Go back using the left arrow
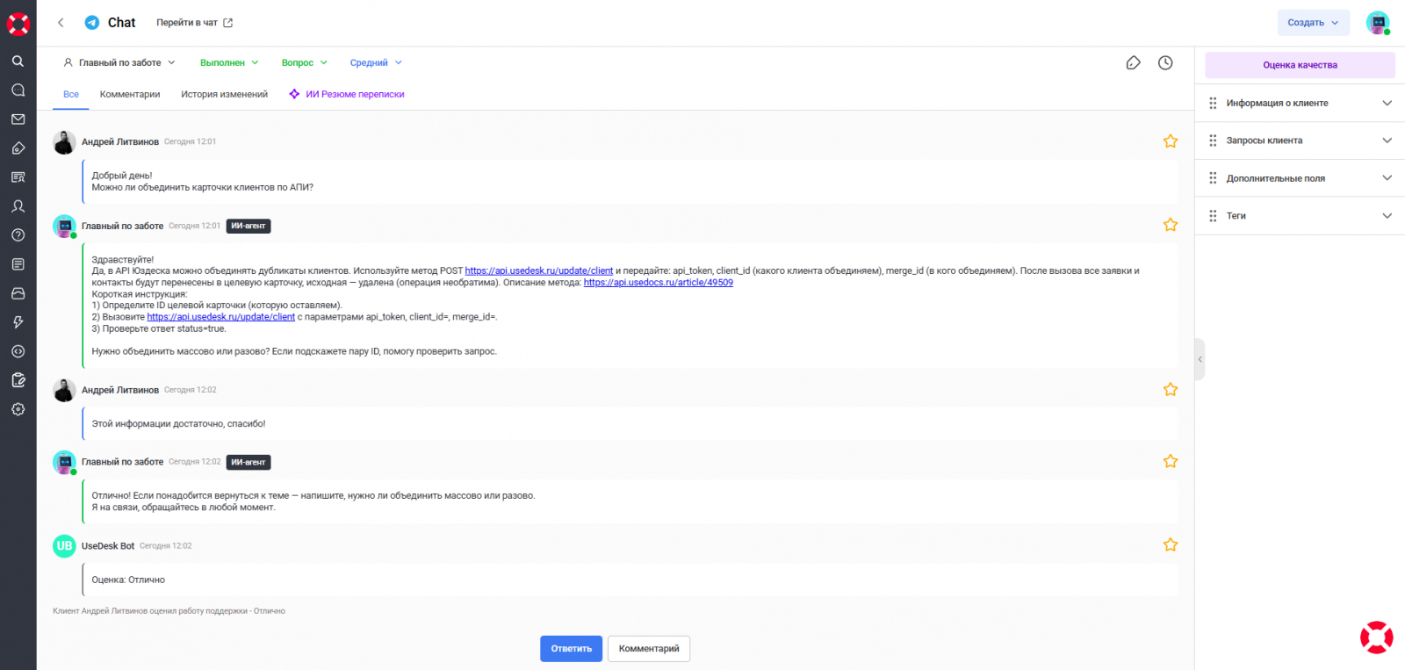Image resolution: width=1405 pixels, height=670 pixels. pos(61,23)
